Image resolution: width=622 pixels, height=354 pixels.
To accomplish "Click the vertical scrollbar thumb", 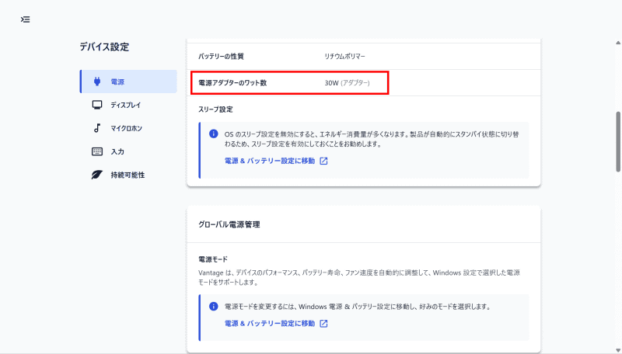I will (618, 142).
